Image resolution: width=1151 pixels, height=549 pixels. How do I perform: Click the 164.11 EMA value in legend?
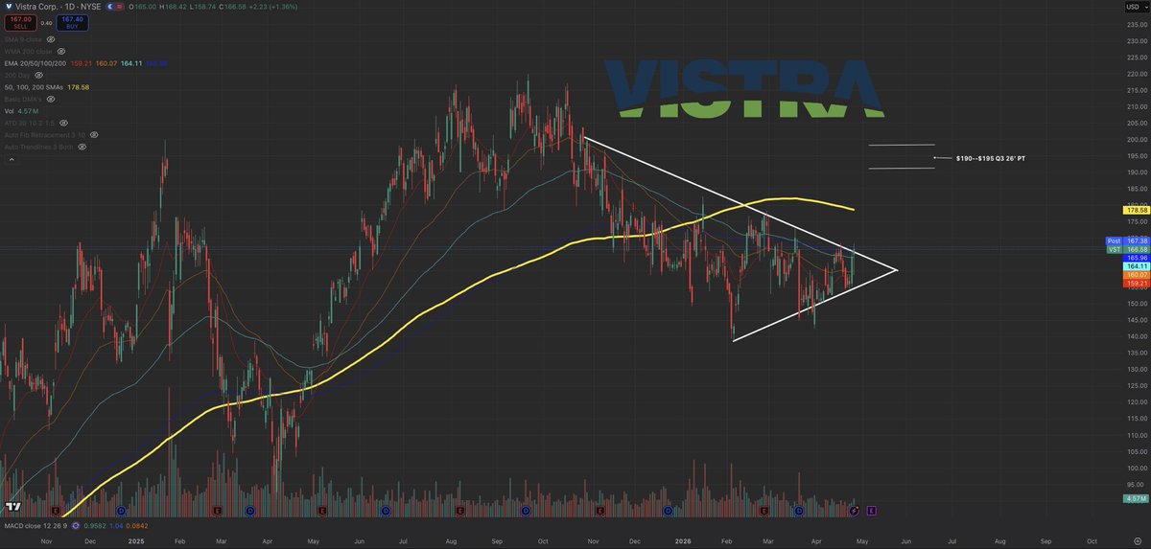pyautogui.click(x=131, y=63)
